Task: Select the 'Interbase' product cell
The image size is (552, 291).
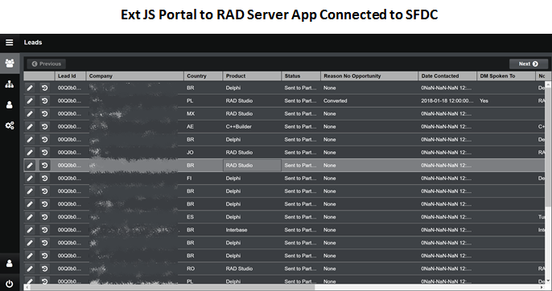Action: pos(252,230)
